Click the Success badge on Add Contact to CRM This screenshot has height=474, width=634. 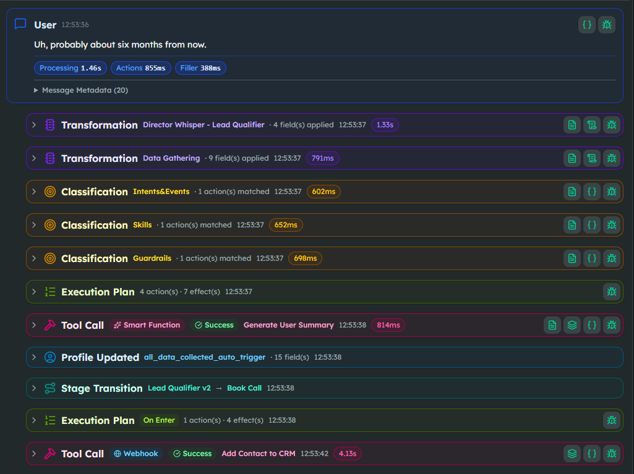pos(192,454)
